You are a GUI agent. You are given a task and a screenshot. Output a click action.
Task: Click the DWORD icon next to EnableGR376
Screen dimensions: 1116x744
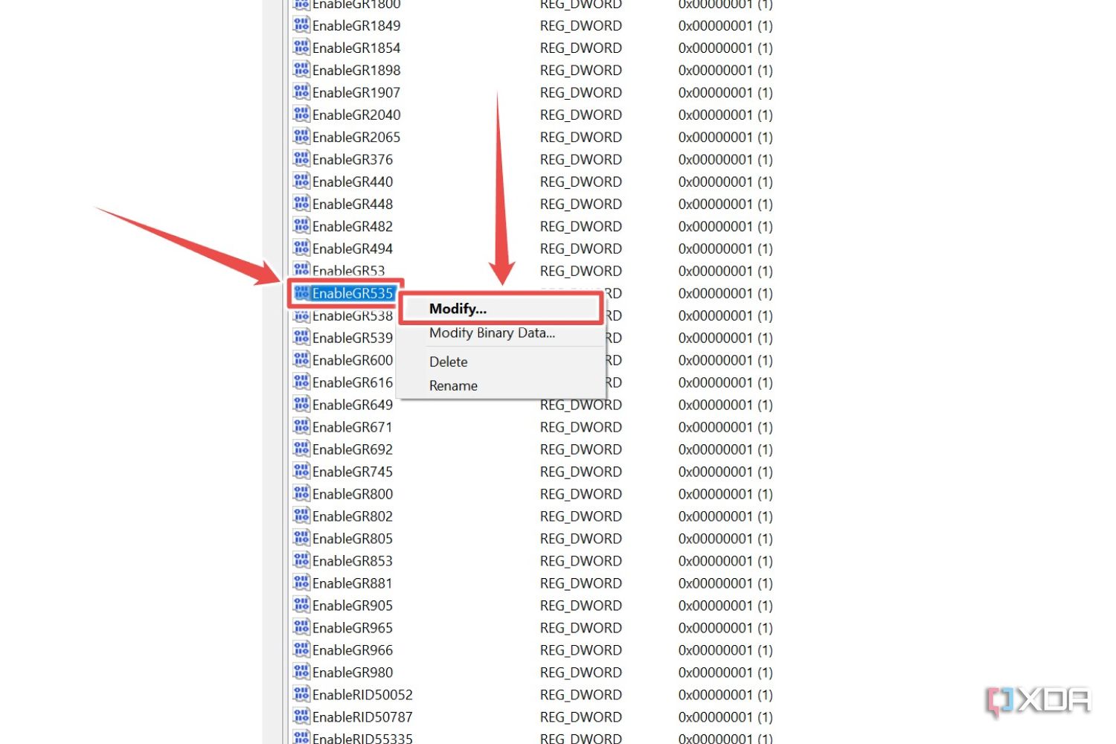point(301,158)
